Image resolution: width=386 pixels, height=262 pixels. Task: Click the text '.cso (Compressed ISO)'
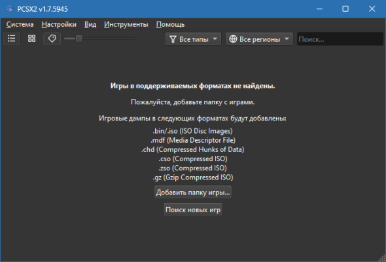tap(193, 159)
